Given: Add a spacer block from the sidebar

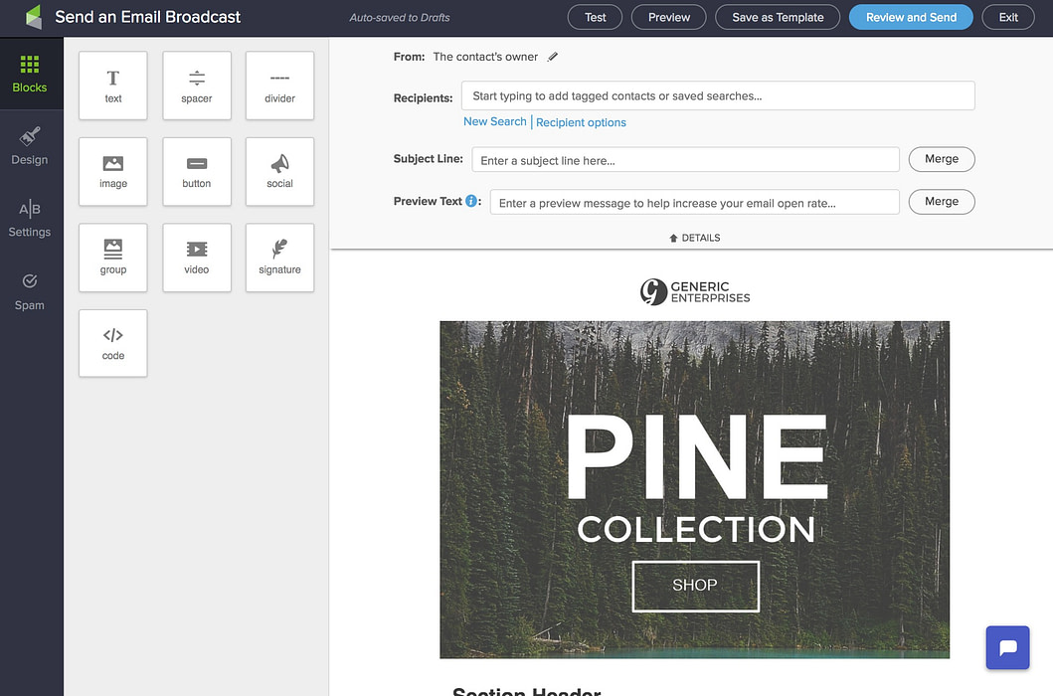Looking at the screenshot, I should click(x=196, y=86).
